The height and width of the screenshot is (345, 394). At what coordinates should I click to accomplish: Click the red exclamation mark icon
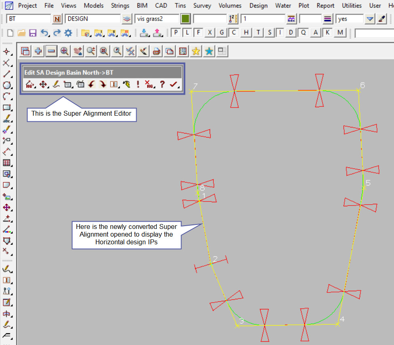pos(138,84)
